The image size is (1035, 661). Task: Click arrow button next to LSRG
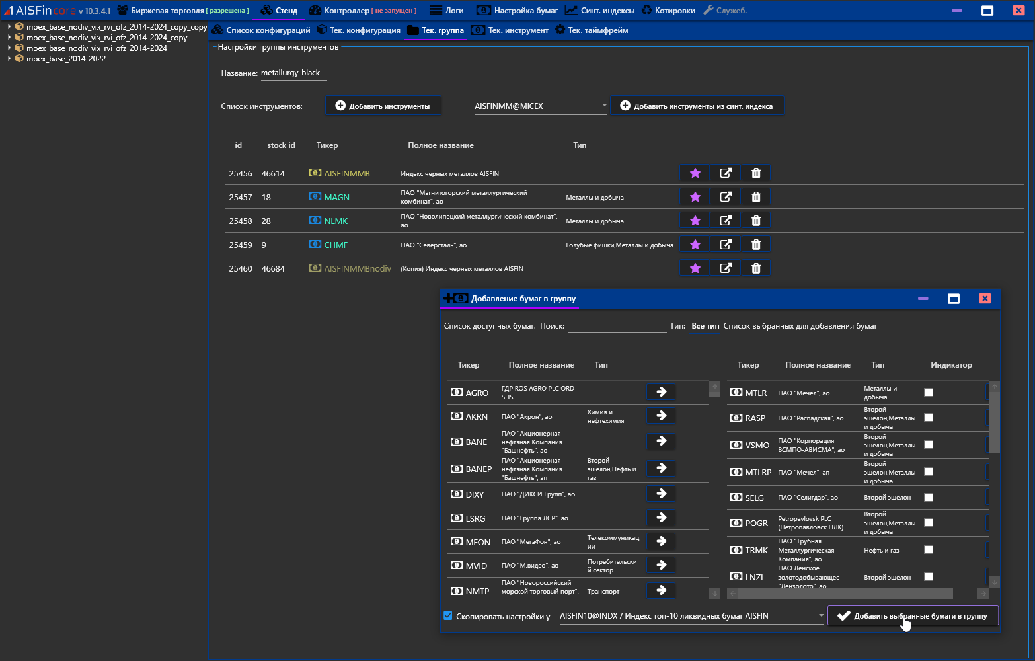pos(661,518)
